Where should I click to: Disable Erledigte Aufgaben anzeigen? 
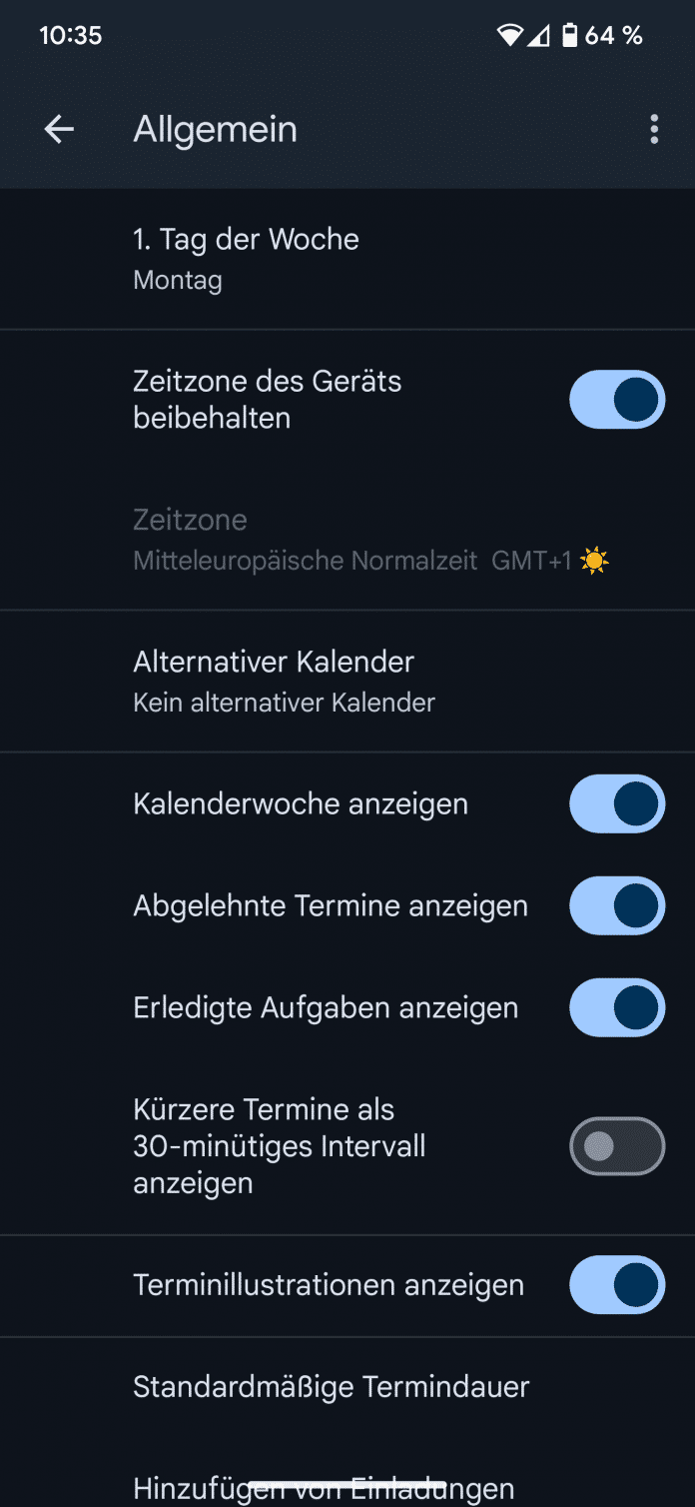(616, 1007)
